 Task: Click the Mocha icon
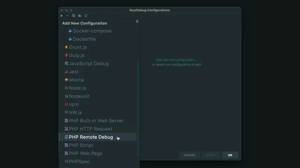click(66, 80)
